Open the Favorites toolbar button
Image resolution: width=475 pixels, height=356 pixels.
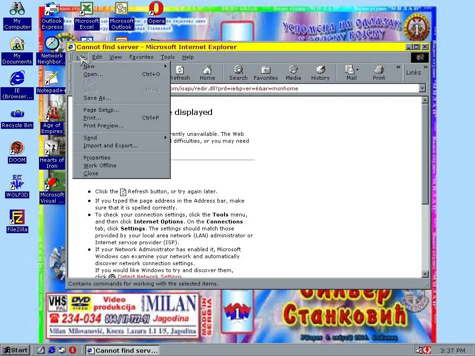[265, 73]
